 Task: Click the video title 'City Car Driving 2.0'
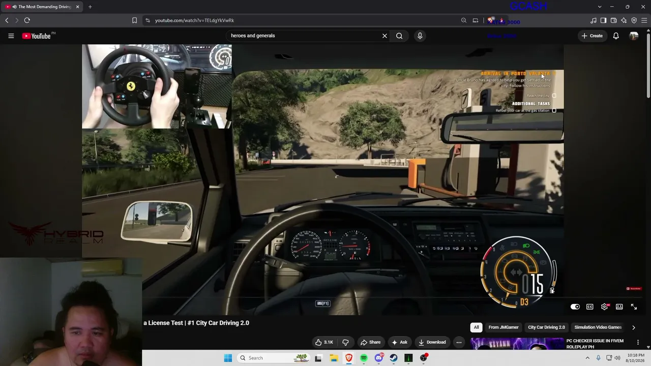[196, 323]
